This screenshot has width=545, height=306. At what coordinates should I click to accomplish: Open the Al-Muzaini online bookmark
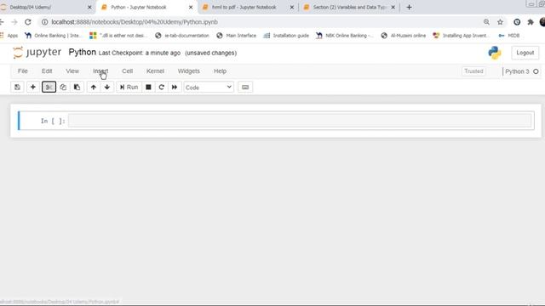403,36
